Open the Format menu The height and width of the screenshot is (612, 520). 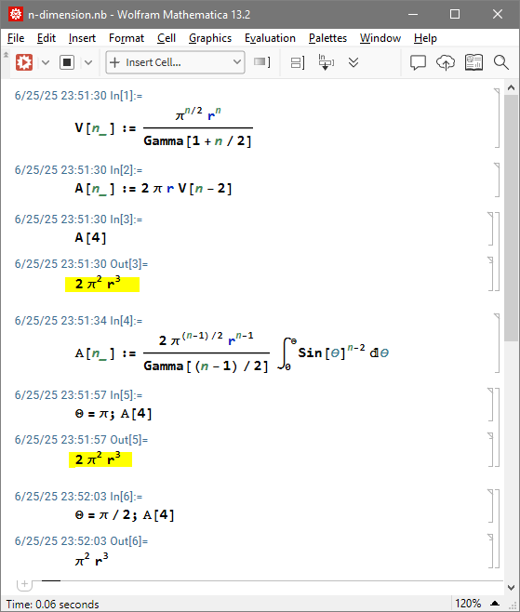click(127, 38)
